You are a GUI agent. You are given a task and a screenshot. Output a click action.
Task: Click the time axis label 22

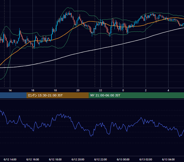[x=100, y=90]
